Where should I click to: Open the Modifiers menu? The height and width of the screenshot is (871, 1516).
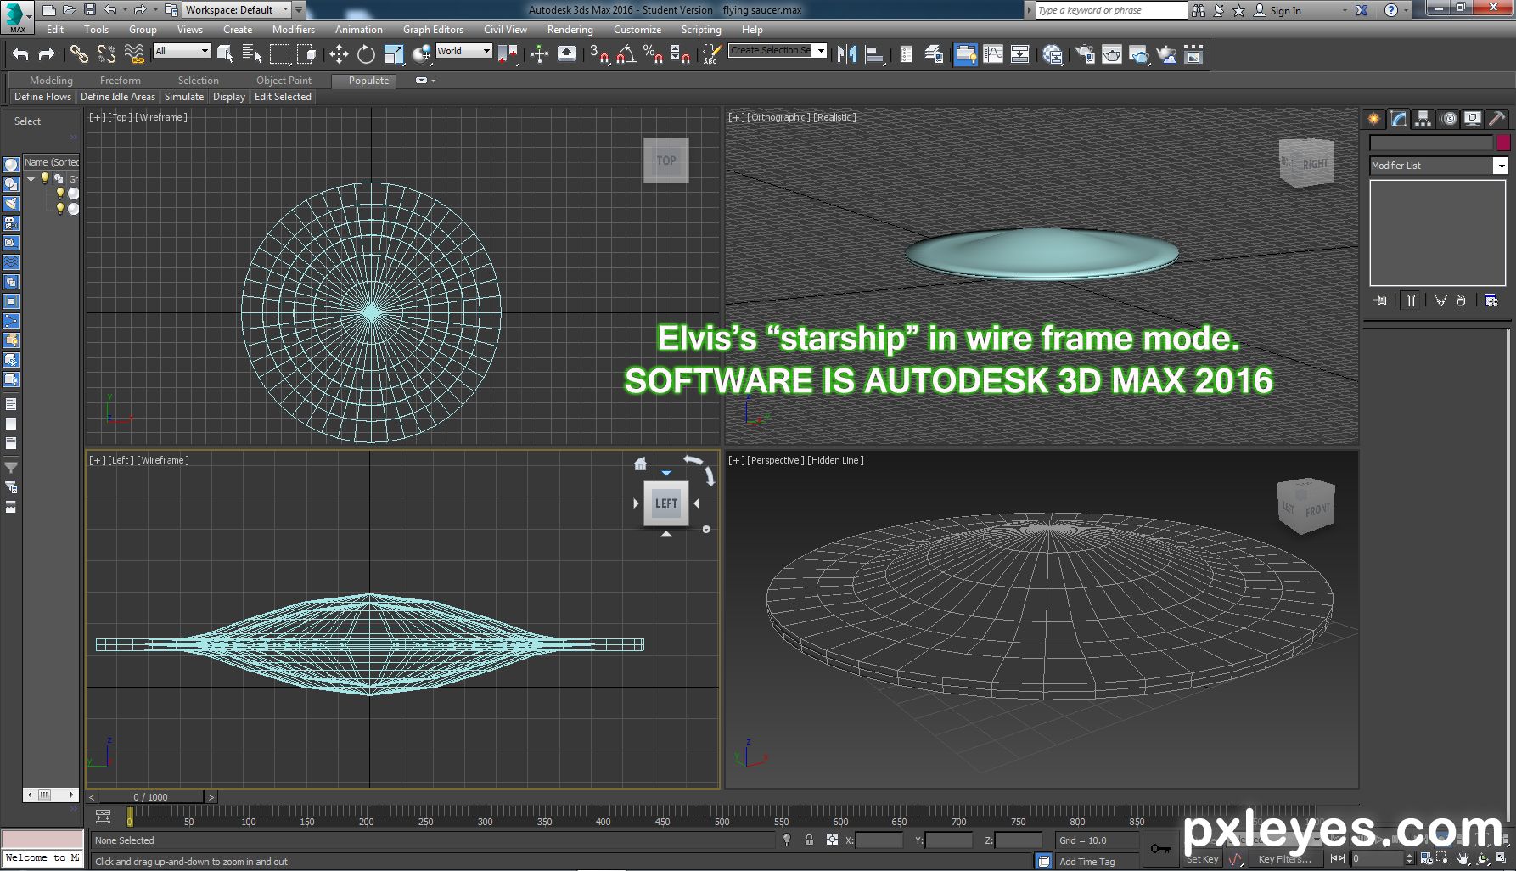coord(294,30)
